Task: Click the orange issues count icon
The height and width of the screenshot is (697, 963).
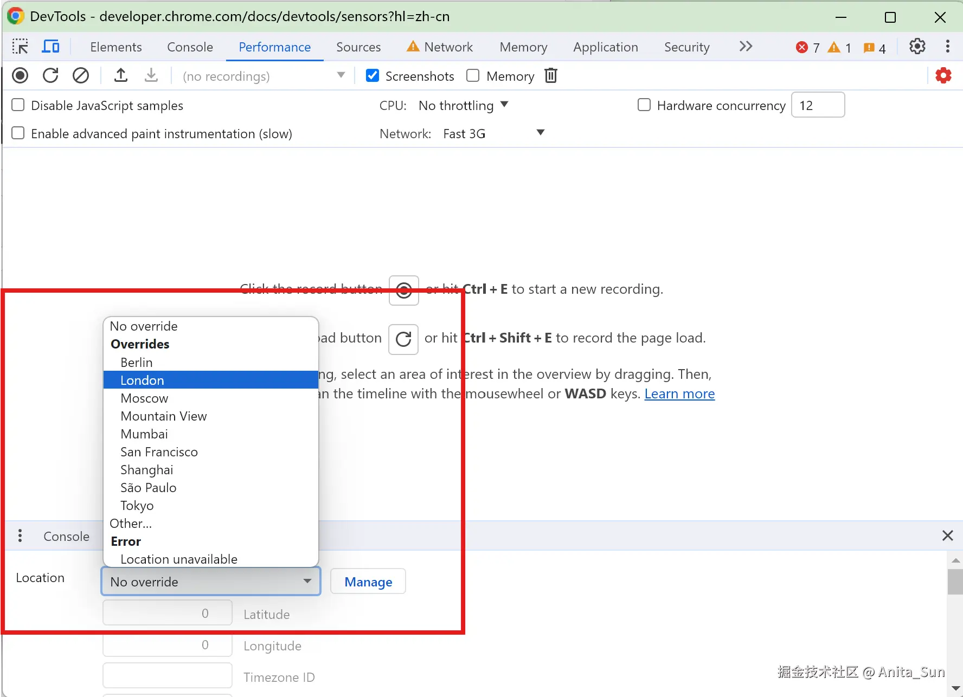Action: [x=869, y=48]
